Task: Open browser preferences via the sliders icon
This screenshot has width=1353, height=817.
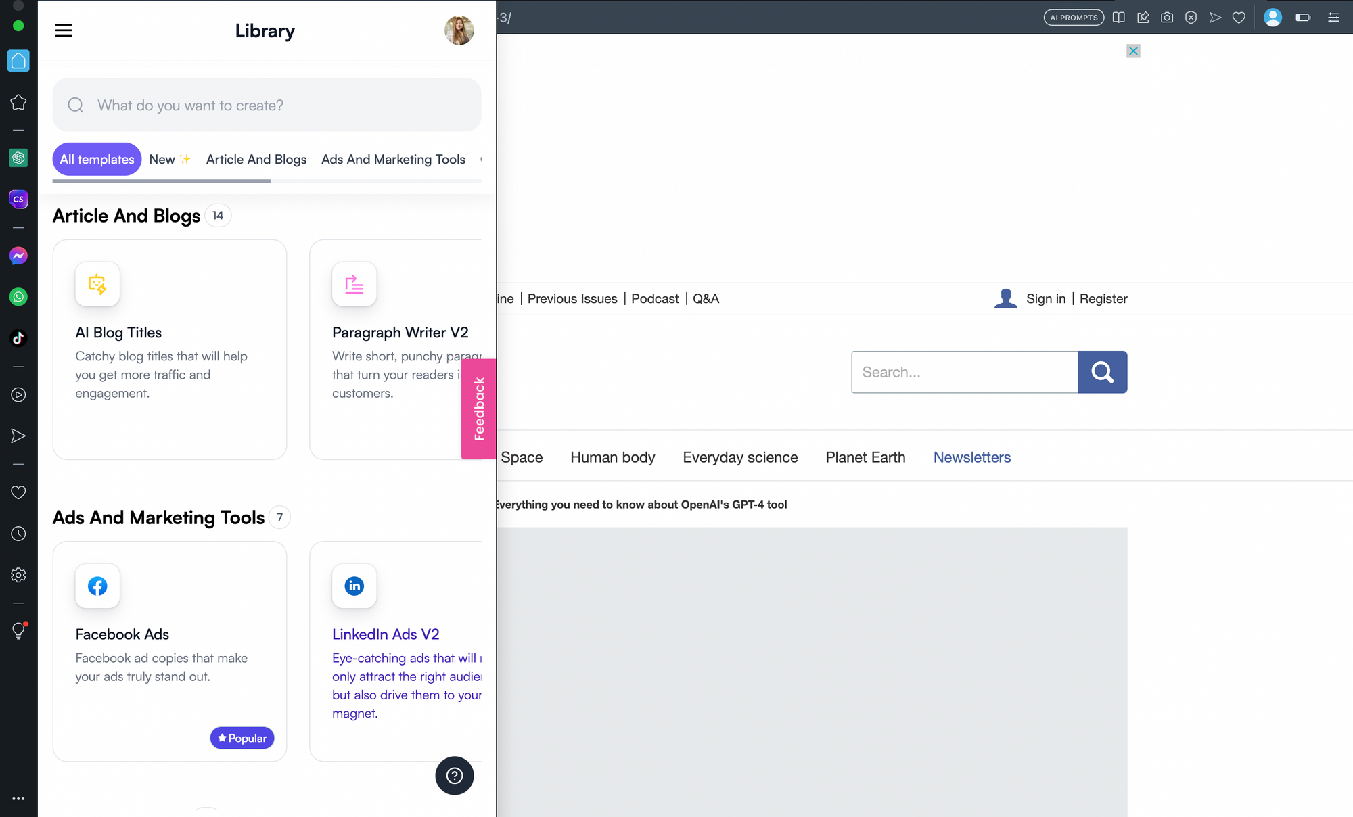Action: coord(1333,18)
